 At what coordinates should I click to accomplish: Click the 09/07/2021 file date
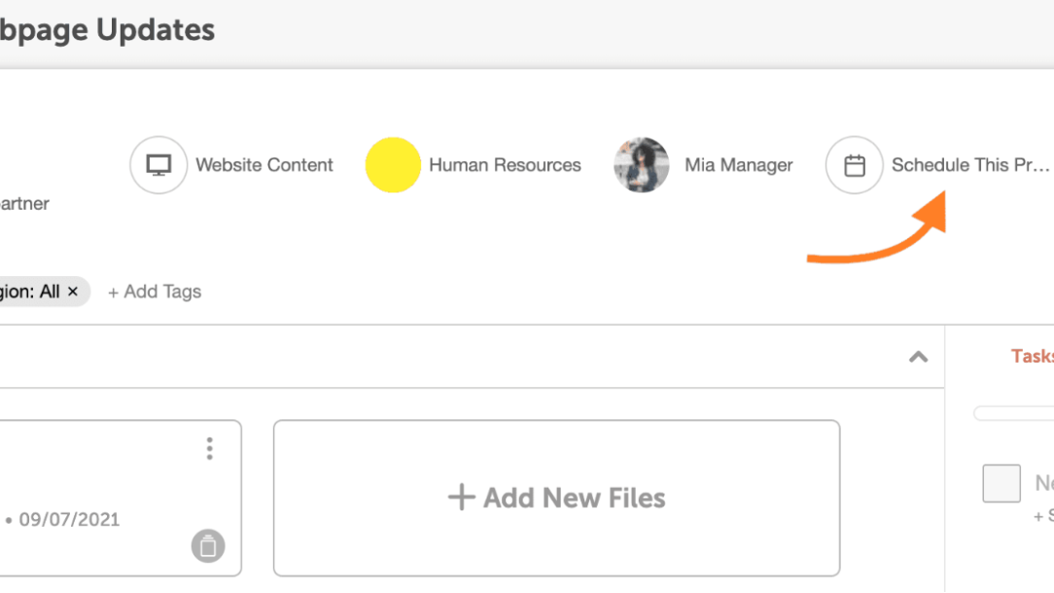point(69,520)
